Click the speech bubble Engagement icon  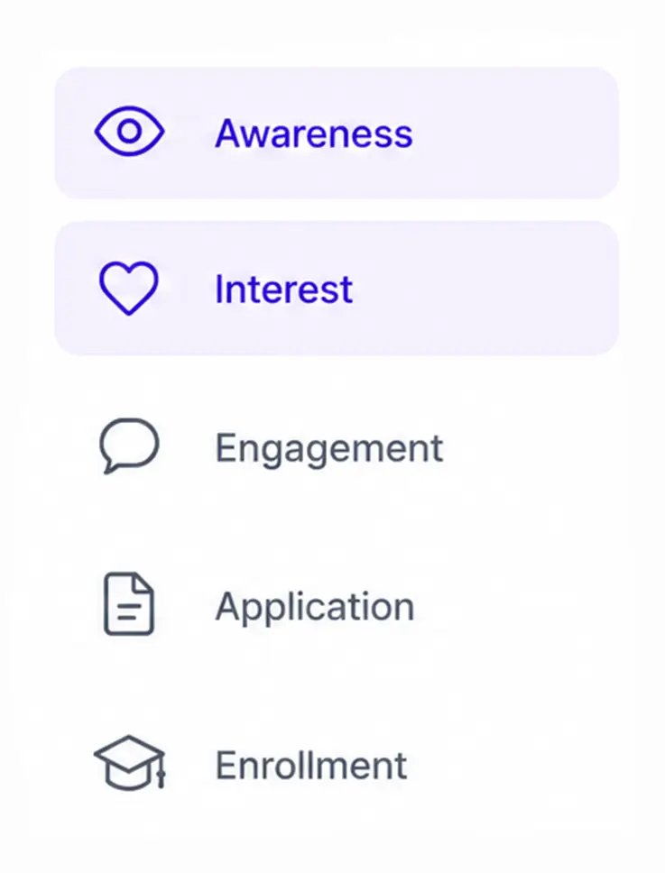pos(129,446)
